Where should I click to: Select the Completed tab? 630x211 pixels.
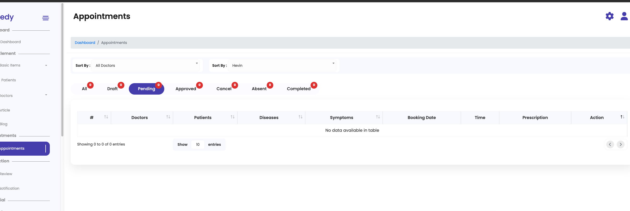pos(299,89)
